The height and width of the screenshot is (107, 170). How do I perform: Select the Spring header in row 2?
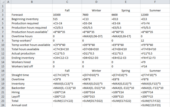click(126, 11)
